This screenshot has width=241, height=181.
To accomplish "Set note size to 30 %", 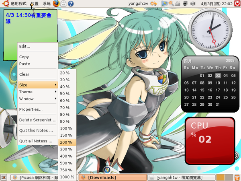I will (67, 80).
